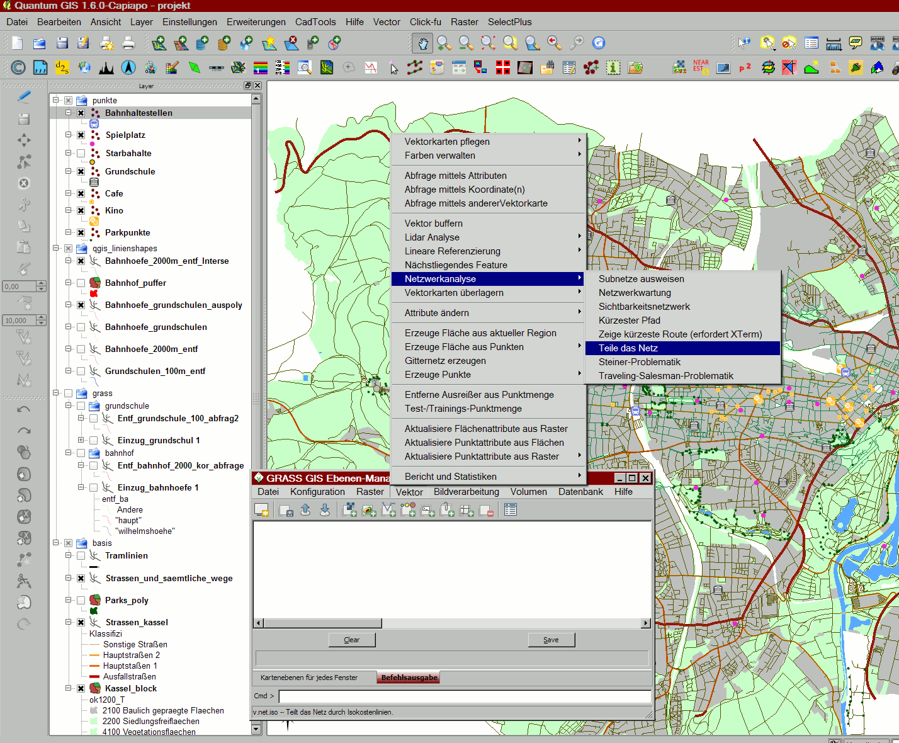This screenshot has width=899, height=743.
Task: Click the Save Project floppy icon
Action: pos(62,43)
